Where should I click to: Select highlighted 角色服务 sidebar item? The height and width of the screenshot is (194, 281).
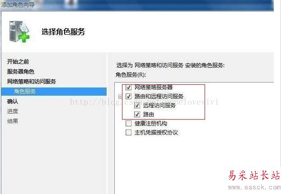pyautogui.click(x=54, y=92)
